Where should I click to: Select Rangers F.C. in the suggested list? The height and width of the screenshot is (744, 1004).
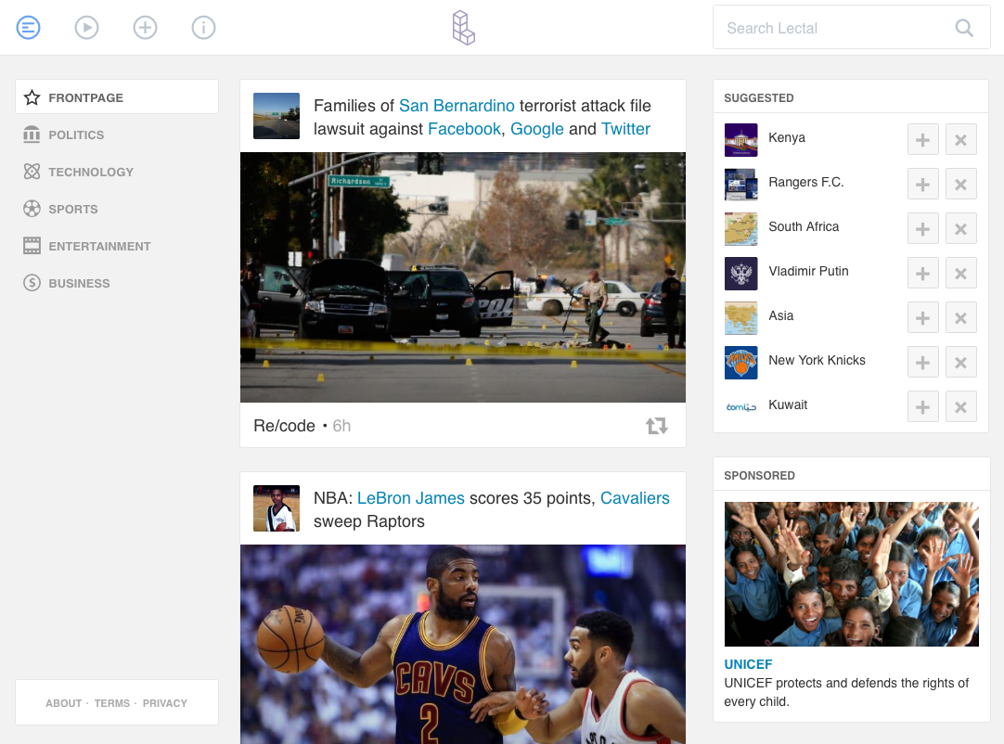point(806,182)
